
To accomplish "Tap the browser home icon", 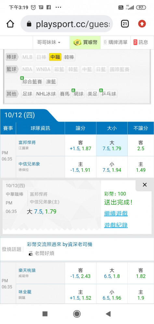I will point(10,24).
